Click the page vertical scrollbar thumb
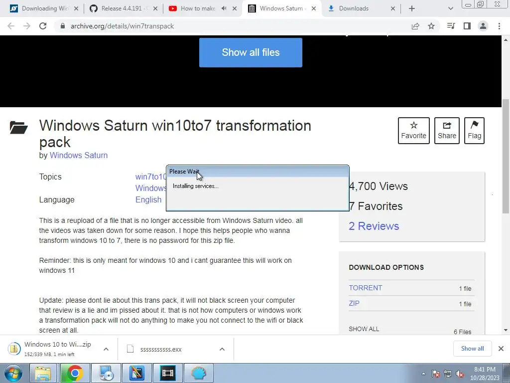510x383 pixels. [506, 156]
